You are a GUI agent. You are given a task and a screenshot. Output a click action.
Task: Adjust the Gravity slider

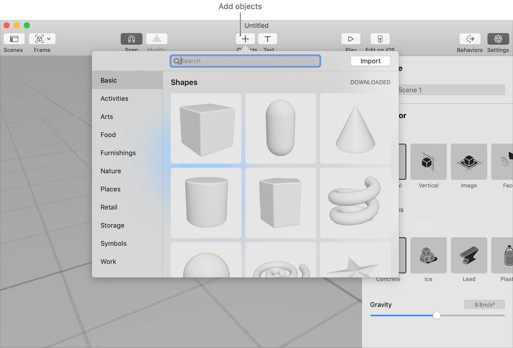(436, 316)
